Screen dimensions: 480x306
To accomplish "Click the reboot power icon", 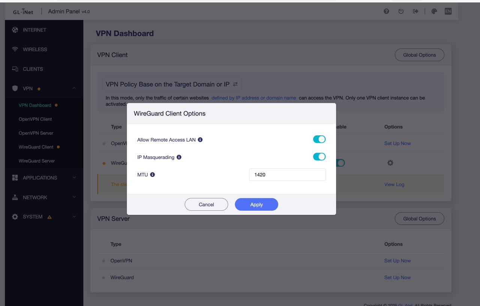I will (x=401, y=11).
